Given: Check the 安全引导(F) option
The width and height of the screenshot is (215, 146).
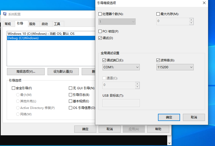Looking at the screenshot, I should tap(13, 88).
